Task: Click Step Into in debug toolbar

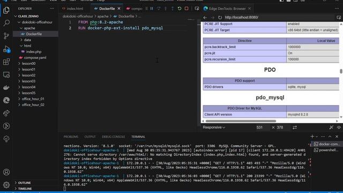Action: pyautogui.click(x=166, y=9)
